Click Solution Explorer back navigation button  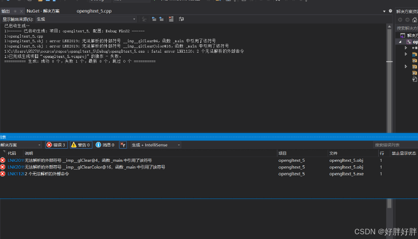click(x=400, y=20)
